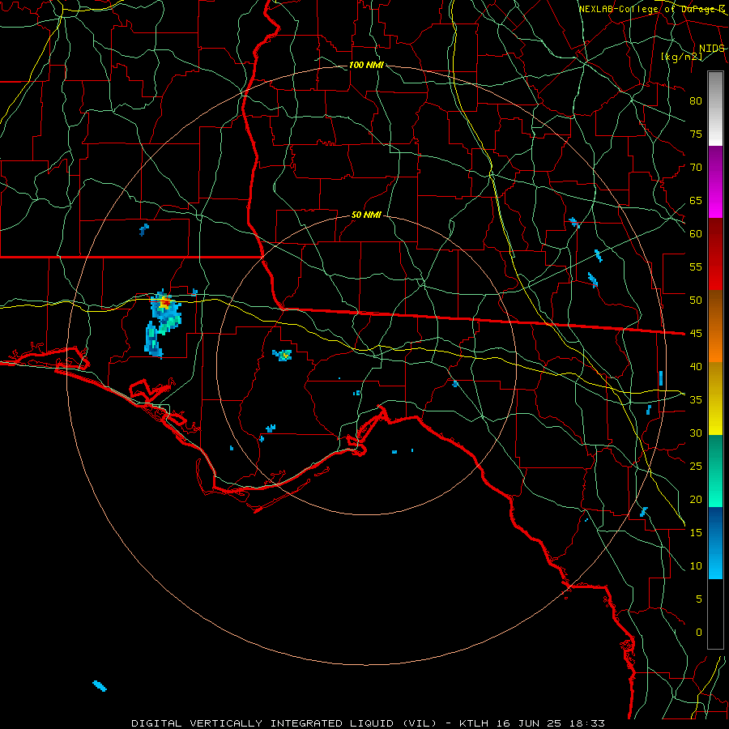Click the "100 NMI" range ring label
This screenshot has height=729, width=729.
(366, 65)
